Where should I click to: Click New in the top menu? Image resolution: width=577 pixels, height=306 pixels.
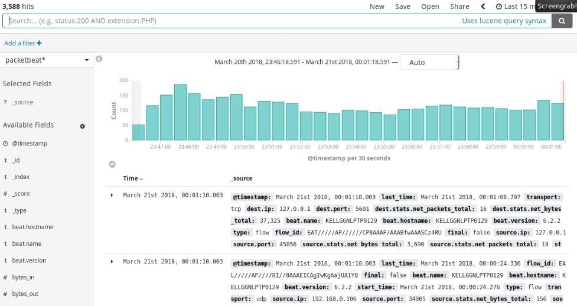(x=377, y=6)
